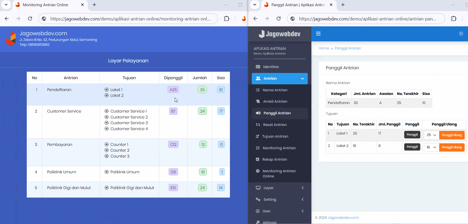Click the Identitas sidebar icon
This screenshot has height=224, width=468.
(x=258, y=67)
